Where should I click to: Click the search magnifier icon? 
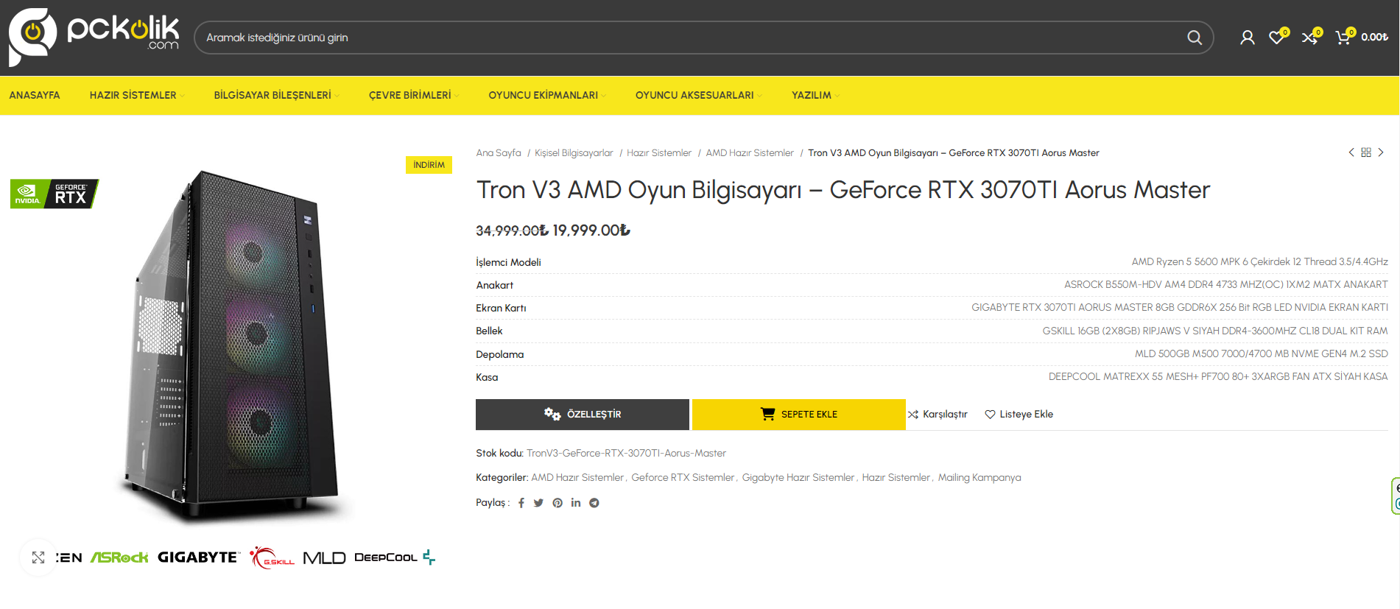[1194, 38]
